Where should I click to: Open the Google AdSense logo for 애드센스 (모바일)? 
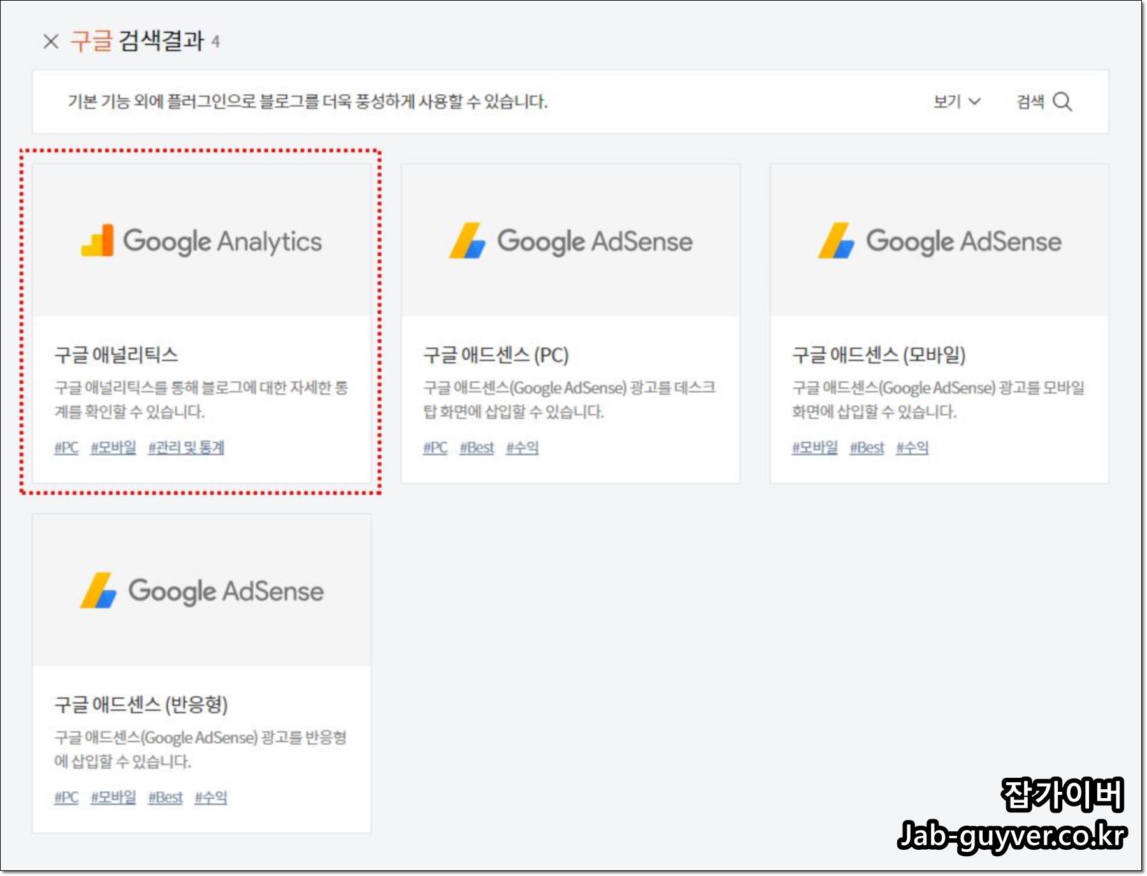point(939,241)
